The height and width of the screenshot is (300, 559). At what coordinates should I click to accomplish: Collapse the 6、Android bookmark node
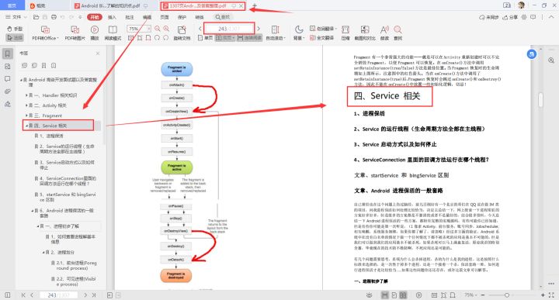pyautogui.click(x=32, y=211)
